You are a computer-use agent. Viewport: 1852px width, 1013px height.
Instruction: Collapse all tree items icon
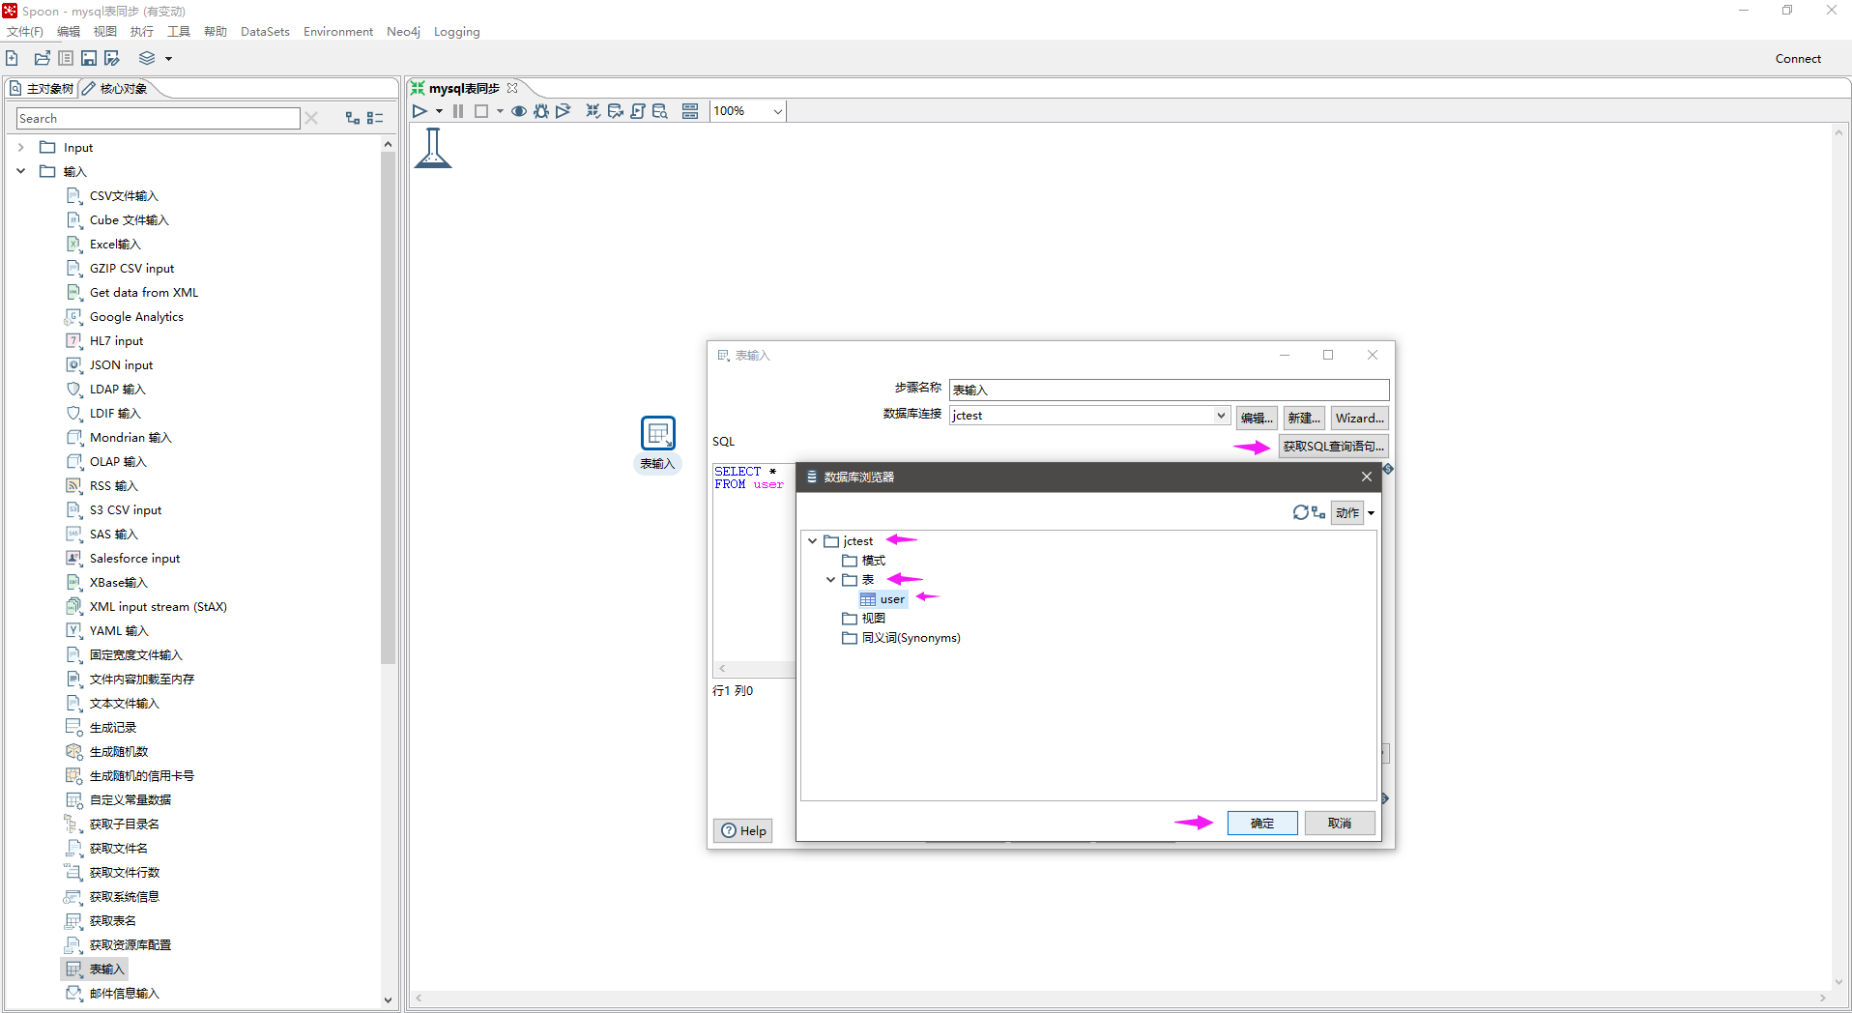coord(376,118)
